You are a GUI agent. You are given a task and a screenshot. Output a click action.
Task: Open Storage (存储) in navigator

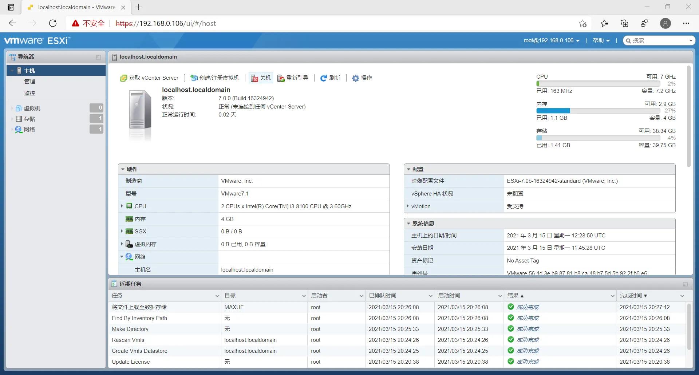(x=29, y=119)
